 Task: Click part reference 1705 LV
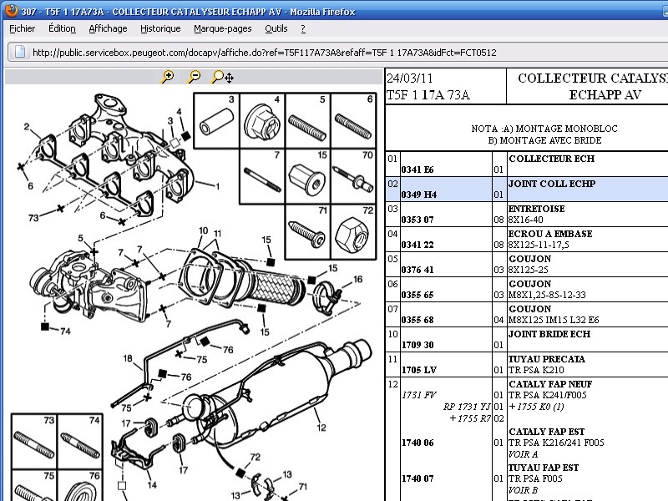coord(419,370)
